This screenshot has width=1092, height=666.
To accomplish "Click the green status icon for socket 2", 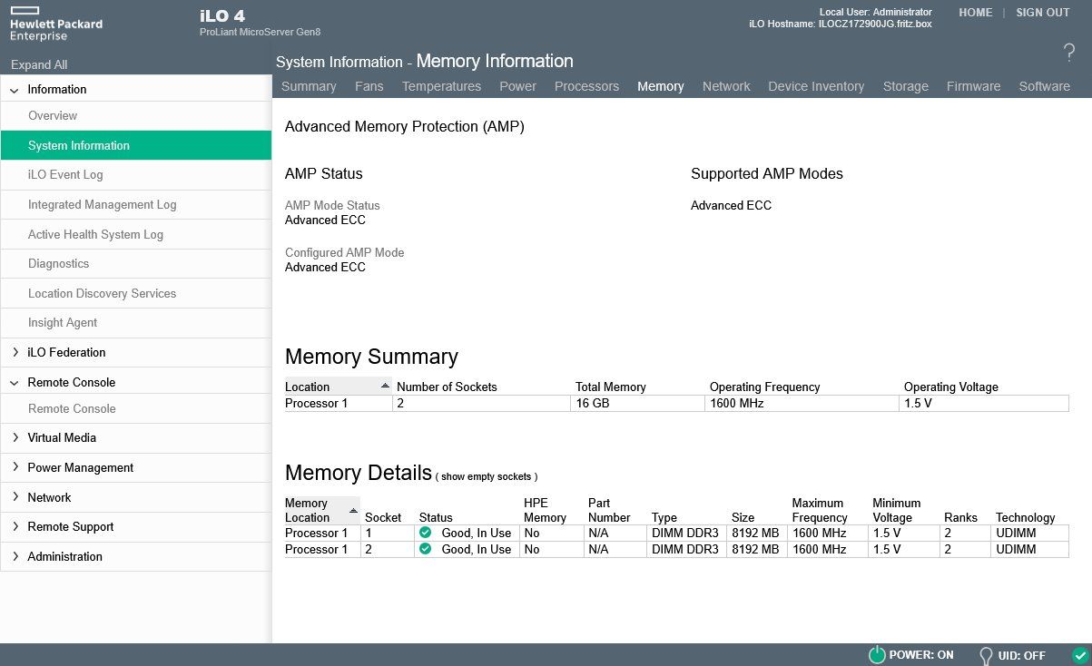I will [x=425, y=549].
